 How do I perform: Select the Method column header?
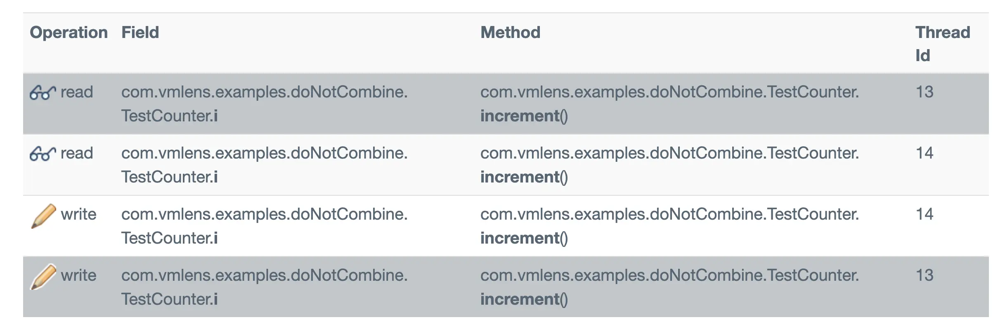pos(510,33)
